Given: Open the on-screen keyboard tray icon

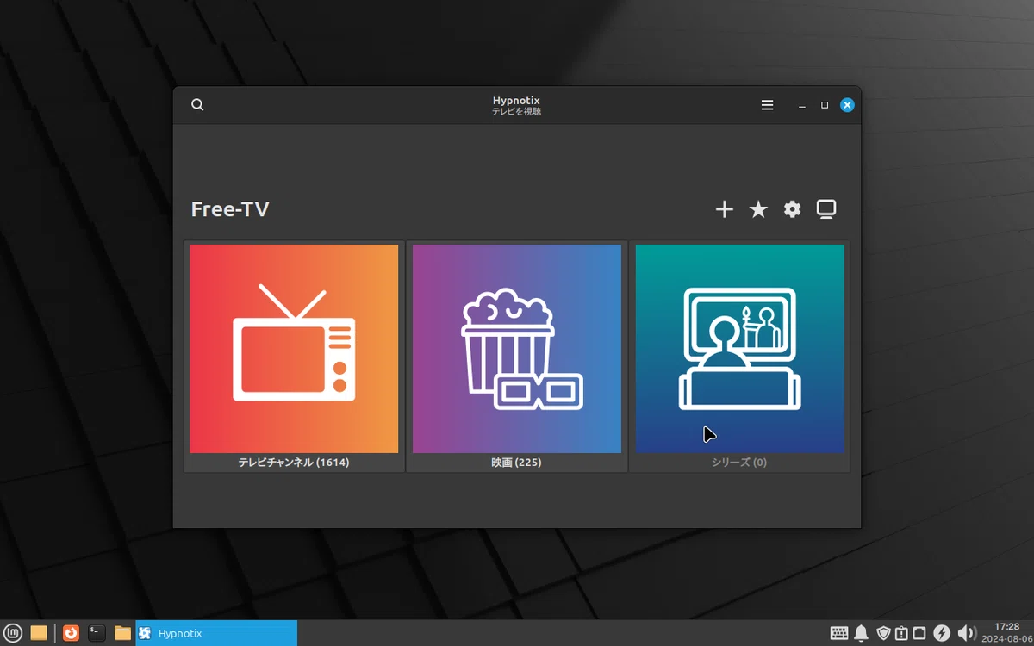Looking at the screenshot, I should point(839,634).
